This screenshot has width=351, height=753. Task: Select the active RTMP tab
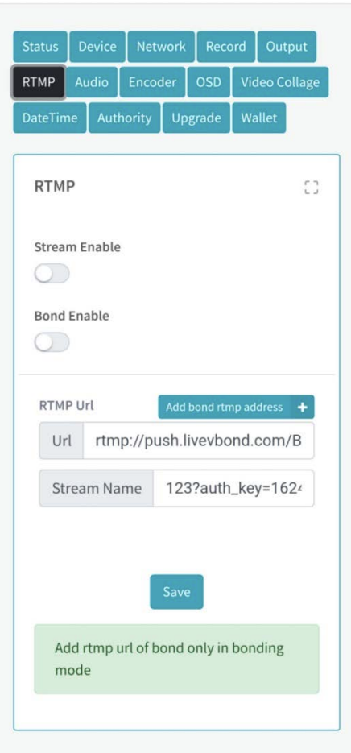pos(39,82)
